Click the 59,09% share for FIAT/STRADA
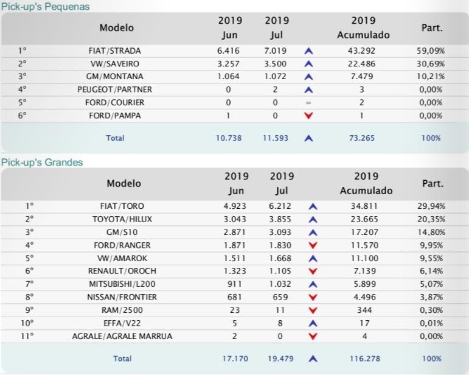 pyautogui.click(x=431, y=51)
